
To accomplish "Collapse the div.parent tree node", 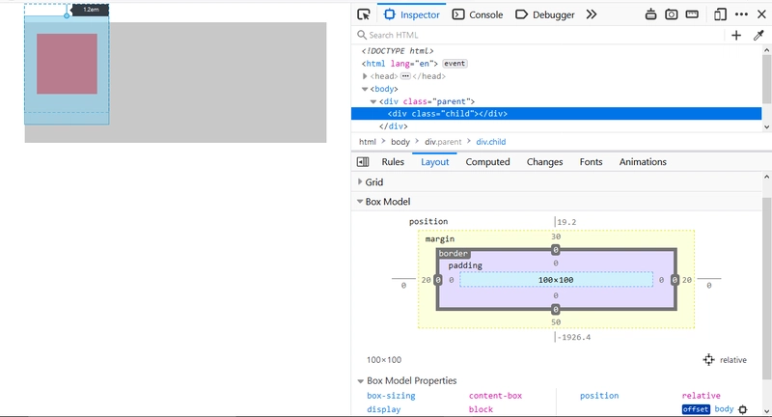I will point(373,101).
